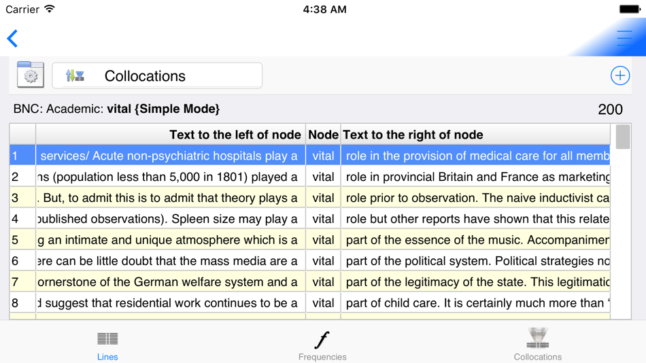Click 'role but other reports' cell
The height and width of the screenshot is (363, 646).
click(x=475, y=219)
